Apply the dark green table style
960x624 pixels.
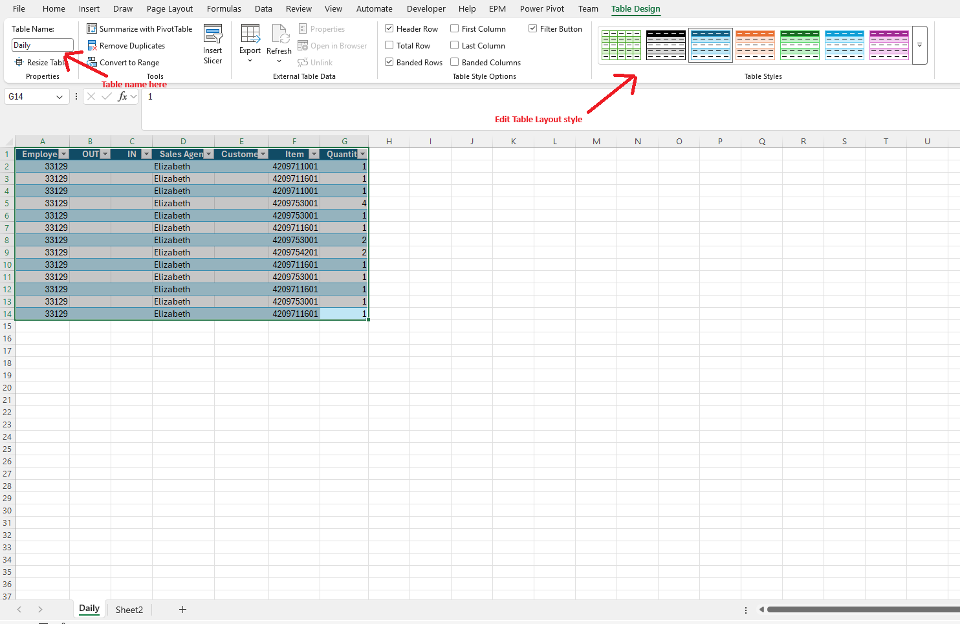click(x=800, y=45)
